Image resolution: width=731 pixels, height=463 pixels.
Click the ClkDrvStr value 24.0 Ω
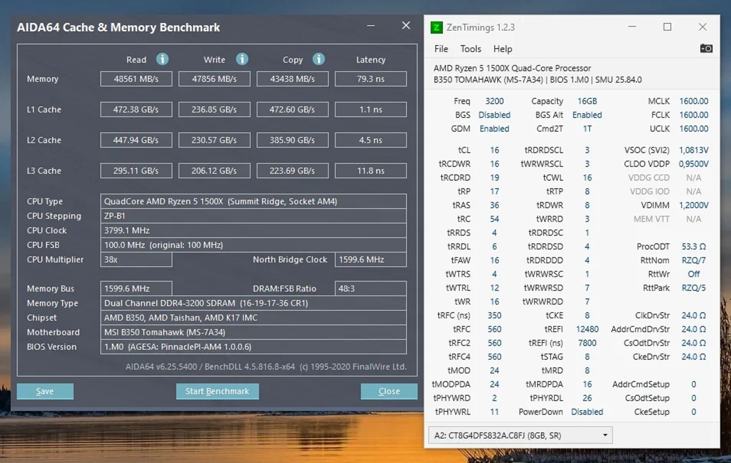coord(693,315)
